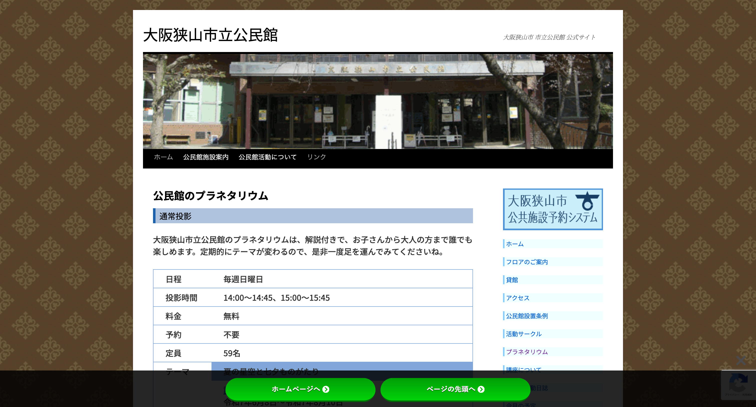This screenshot has height=407, width=756.
Task: Open the アクセス sidebar link
Action: click(518, 298)
